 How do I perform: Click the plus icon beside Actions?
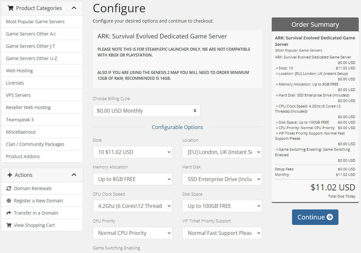(x=10, y=175)
